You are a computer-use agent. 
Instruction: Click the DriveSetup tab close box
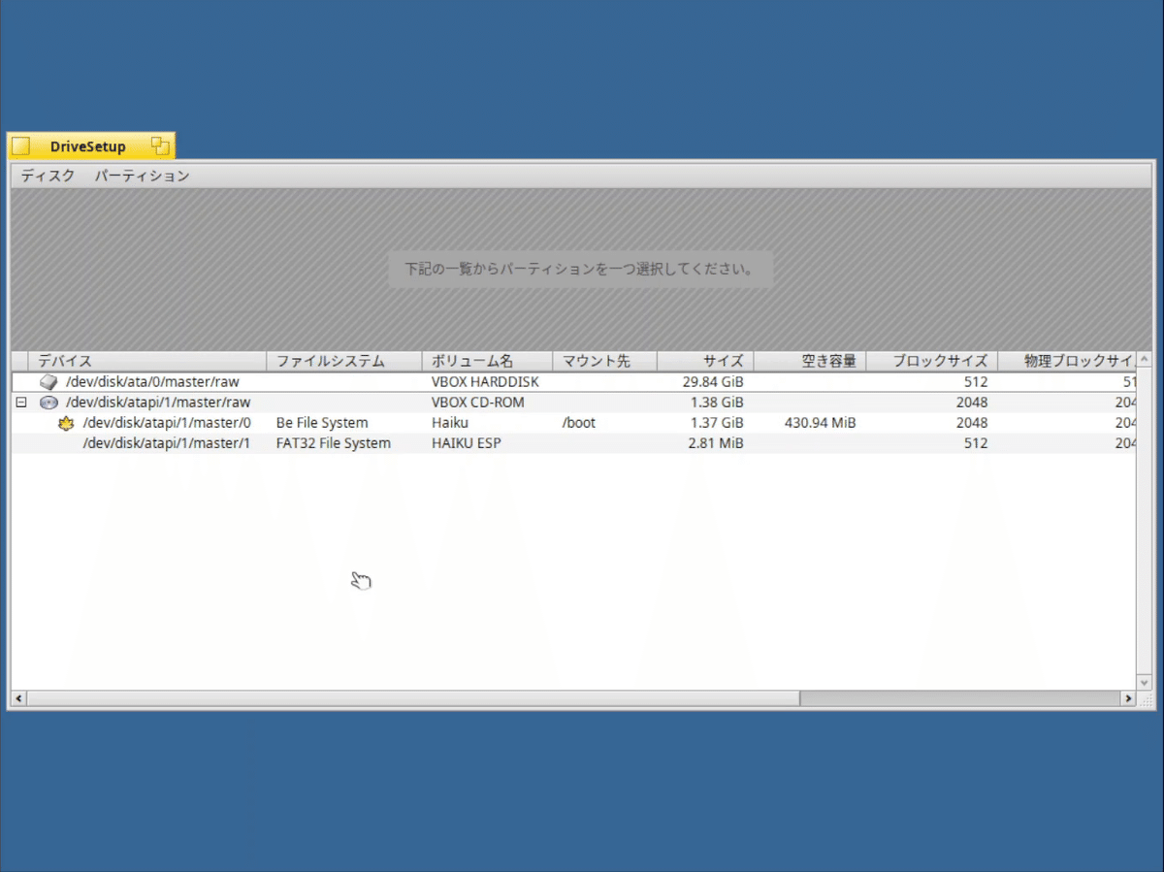(21, 146)
